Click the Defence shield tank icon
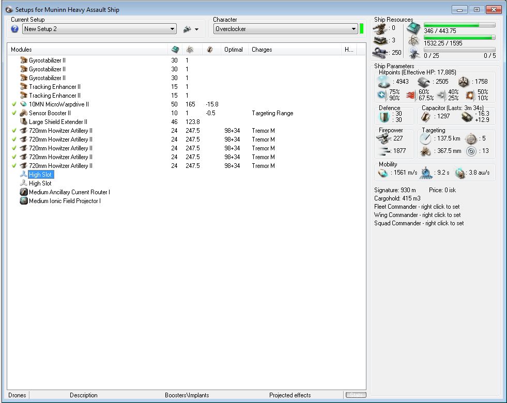507x403 pixels. coord(384,117)
